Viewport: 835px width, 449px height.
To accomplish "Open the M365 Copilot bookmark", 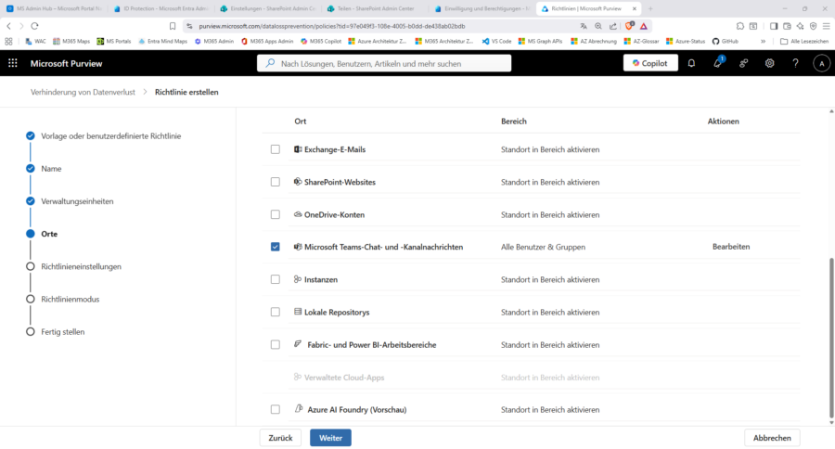I will (321, 41).
